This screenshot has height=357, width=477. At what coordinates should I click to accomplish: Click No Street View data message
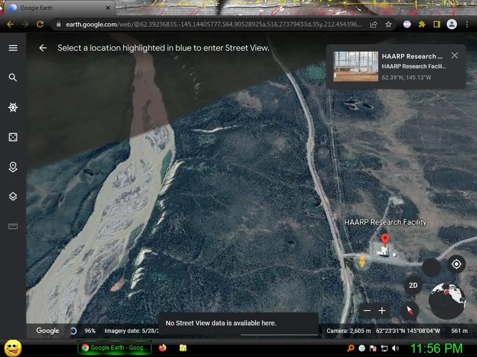[x=221, y=323]
